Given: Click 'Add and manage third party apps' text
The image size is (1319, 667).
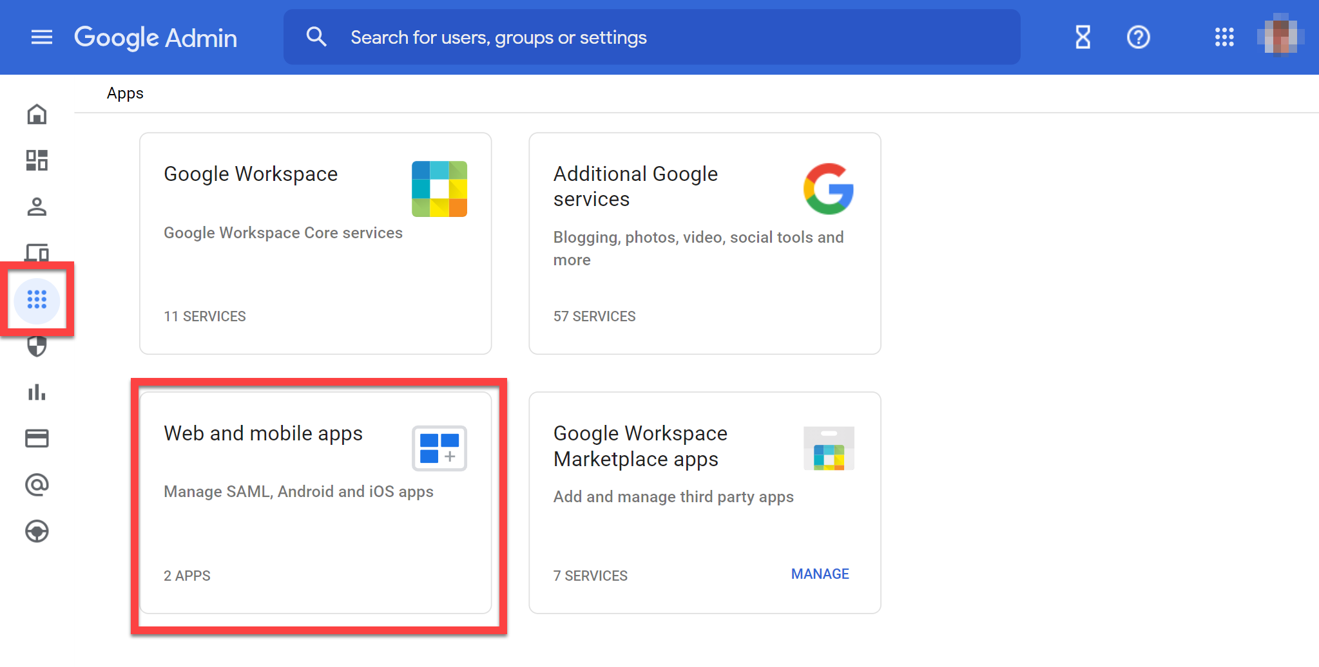Looking at the screenshot, I should (673, 497).
